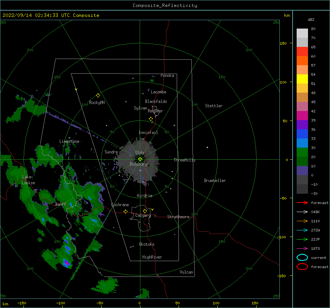This screenshot has width=330, height=308.
Task: Click the Sundre city label
Action: (x=111, y=152)
